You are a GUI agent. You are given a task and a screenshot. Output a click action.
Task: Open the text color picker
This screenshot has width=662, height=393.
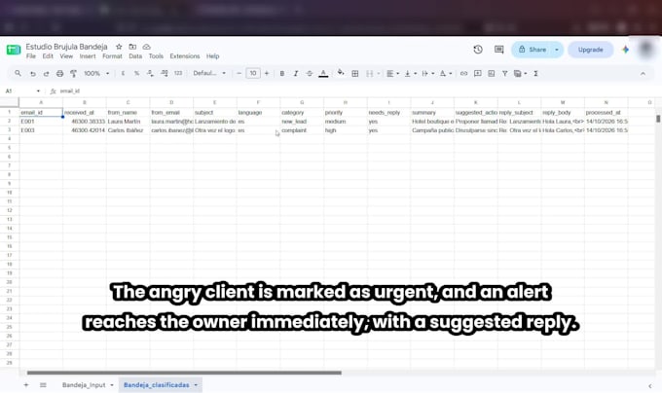323,73
